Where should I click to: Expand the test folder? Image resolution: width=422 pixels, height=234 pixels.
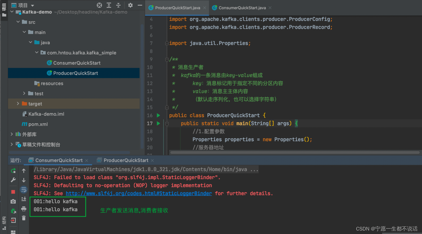tap(24, 93)
